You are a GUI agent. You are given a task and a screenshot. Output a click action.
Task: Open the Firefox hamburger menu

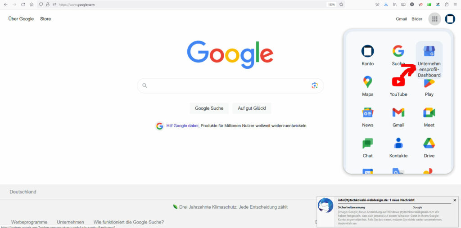pos(455,4)
